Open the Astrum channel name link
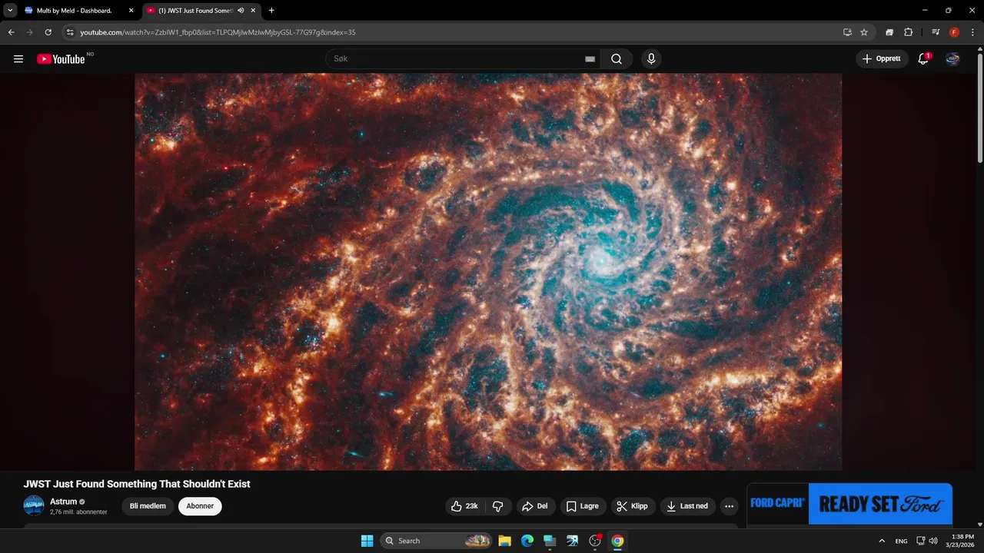984x553 pixels. (63, 502)
